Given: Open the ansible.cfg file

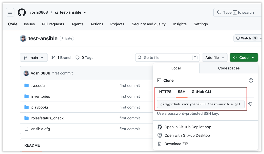Looking at the screenshot, I should click(40, 129).
